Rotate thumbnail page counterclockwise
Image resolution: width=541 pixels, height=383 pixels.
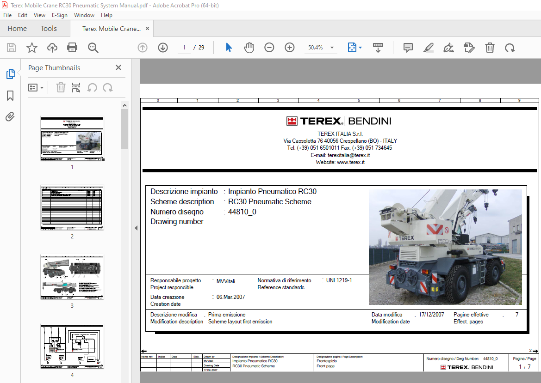(x=92, y=87)
